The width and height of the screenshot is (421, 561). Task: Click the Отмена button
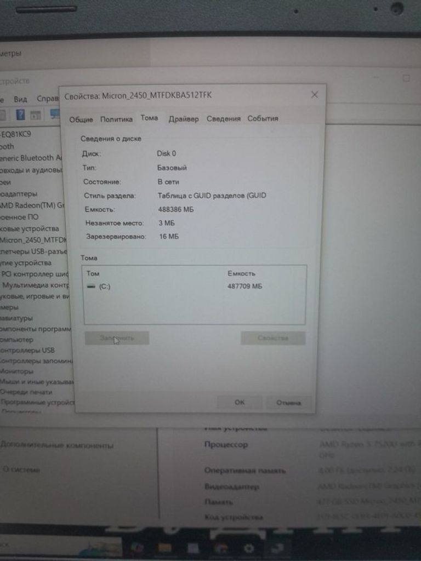(x=288, y=403)
